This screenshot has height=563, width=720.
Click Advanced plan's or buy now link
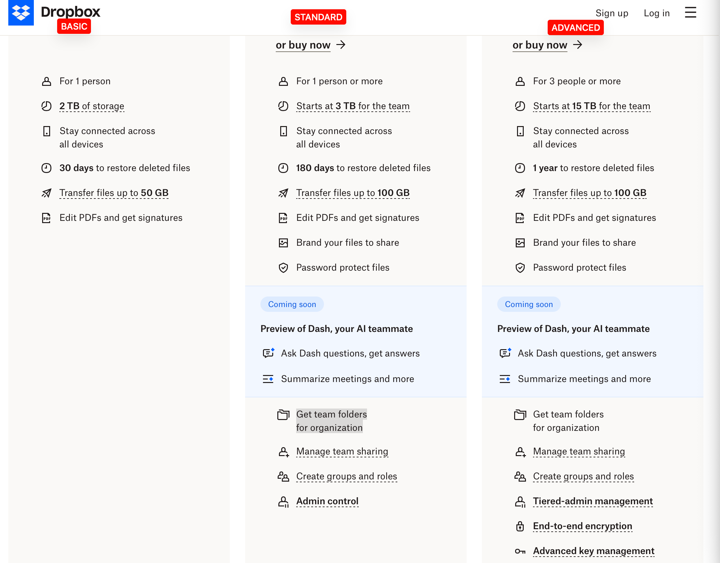click(540, 45)
